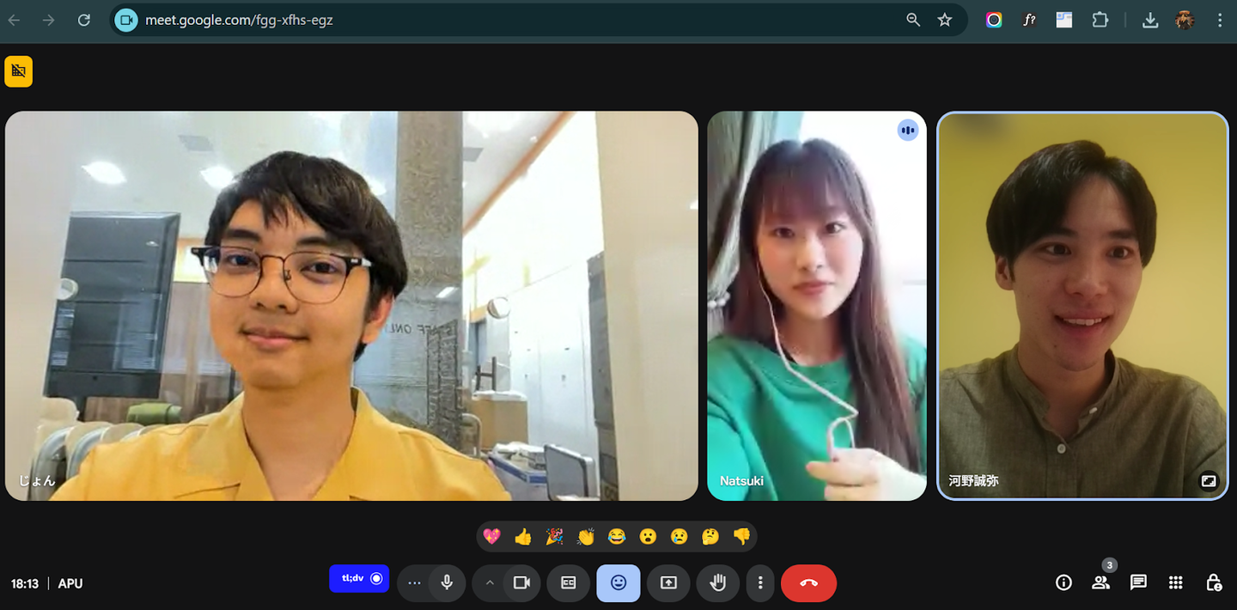Image resolution: width=1237 pixels, height=610 pixels.
Task: Open site camera permission icon in address bar
Action: (x=126, y=20)
